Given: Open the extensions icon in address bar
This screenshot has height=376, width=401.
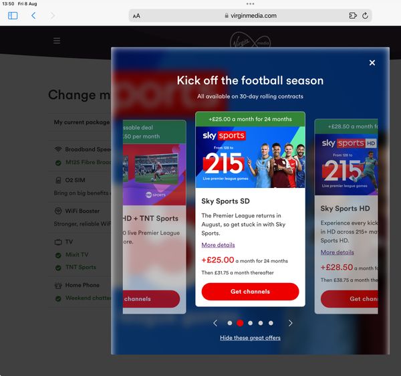Looking at the screenshot, I should [353, 15].
